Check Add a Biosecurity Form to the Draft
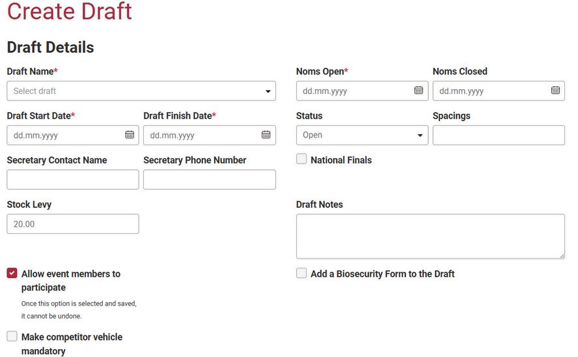This screenshot has height=357, width=578. click(301, 274)
